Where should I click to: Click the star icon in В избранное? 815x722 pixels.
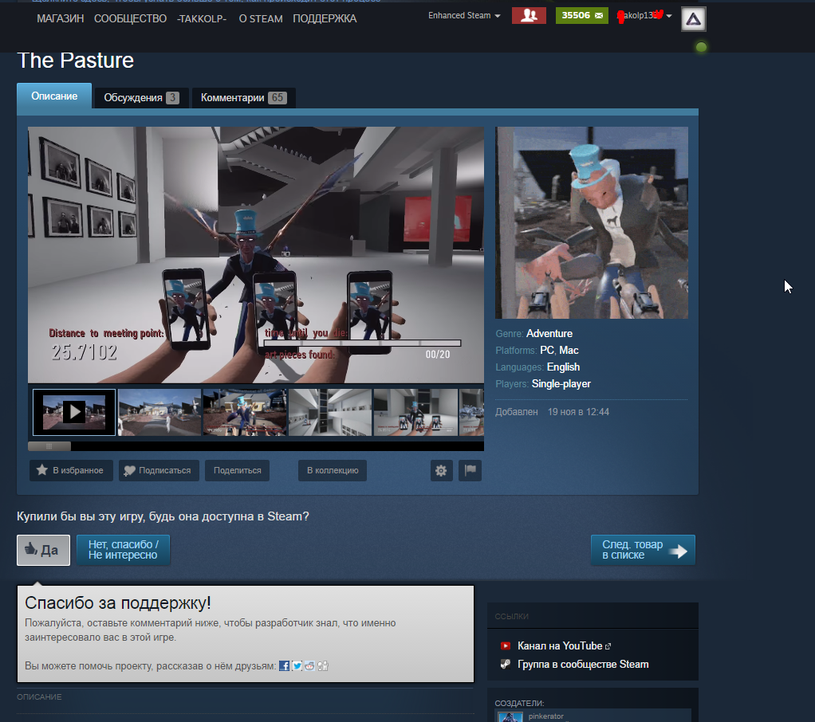click(x=42, y=470)
